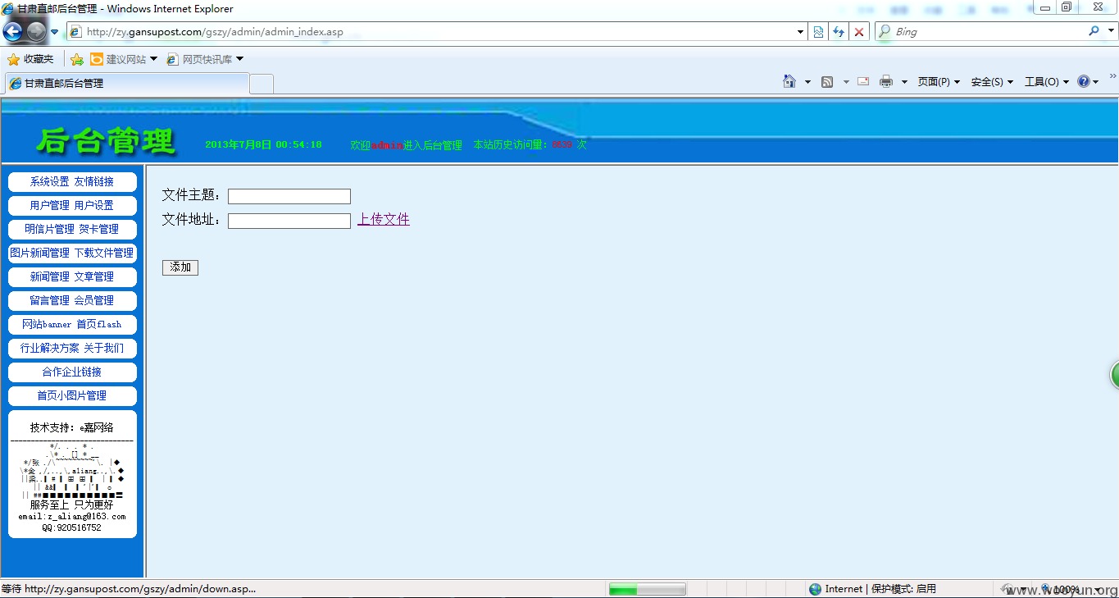The image size is (1119, 598).
Task: Click the QQ:920516752 text
Action: click(x=72, y=528)
